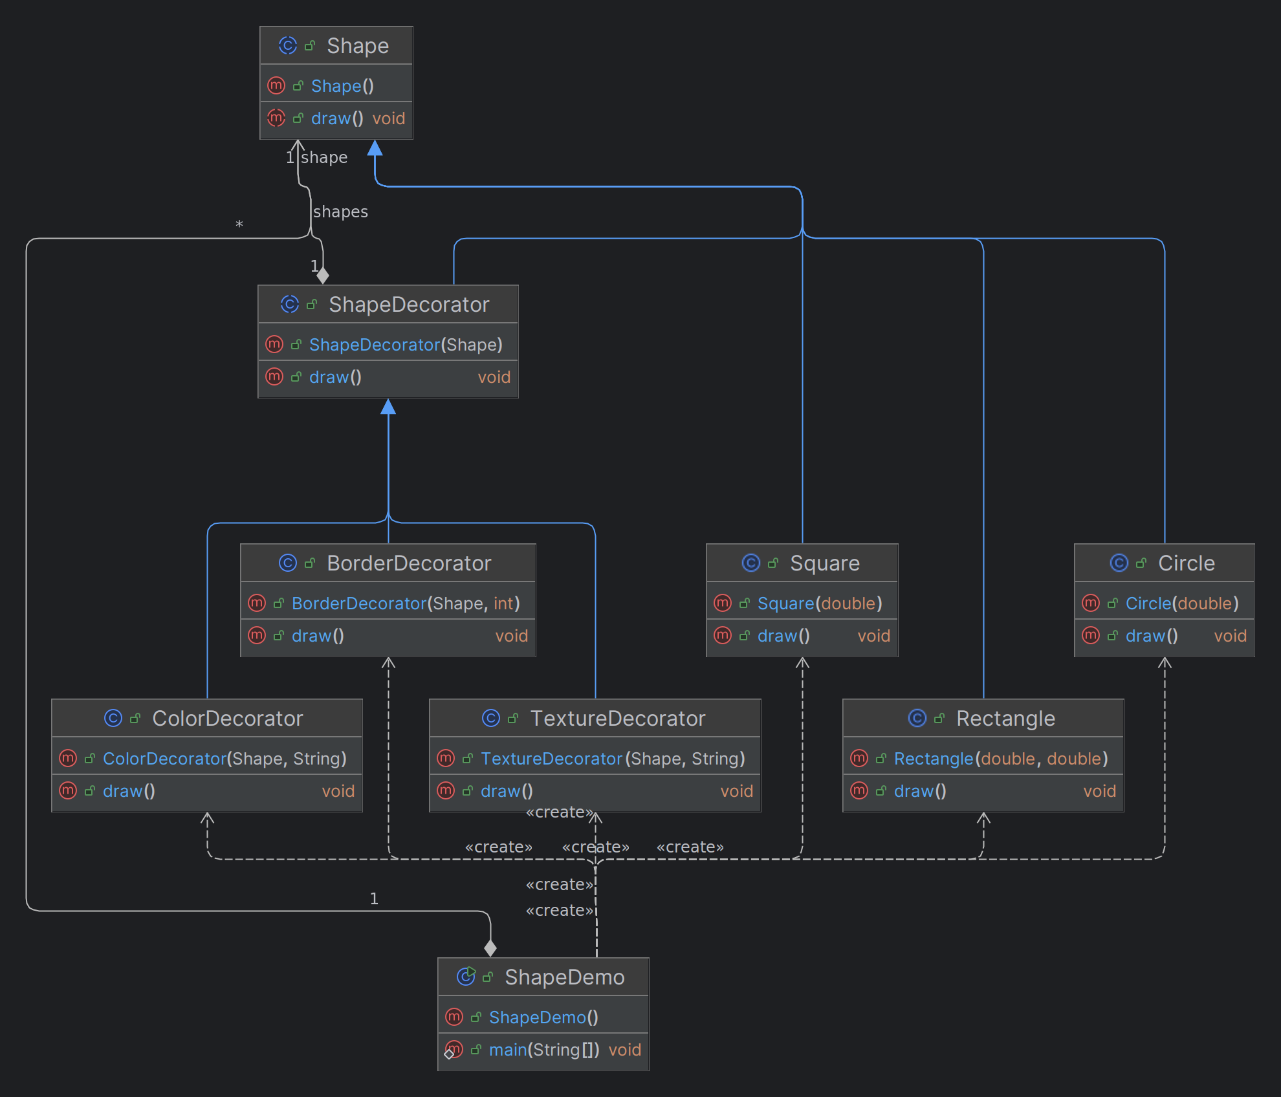The image size is (1281, 1097).
Task: Click the ShapeDecorator(Shape) constructor row
Action: pyautogui.click(x=405, y=344)
